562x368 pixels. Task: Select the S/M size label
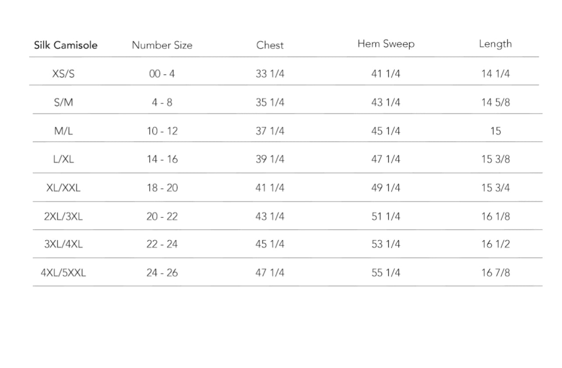[x=63, y=102]
